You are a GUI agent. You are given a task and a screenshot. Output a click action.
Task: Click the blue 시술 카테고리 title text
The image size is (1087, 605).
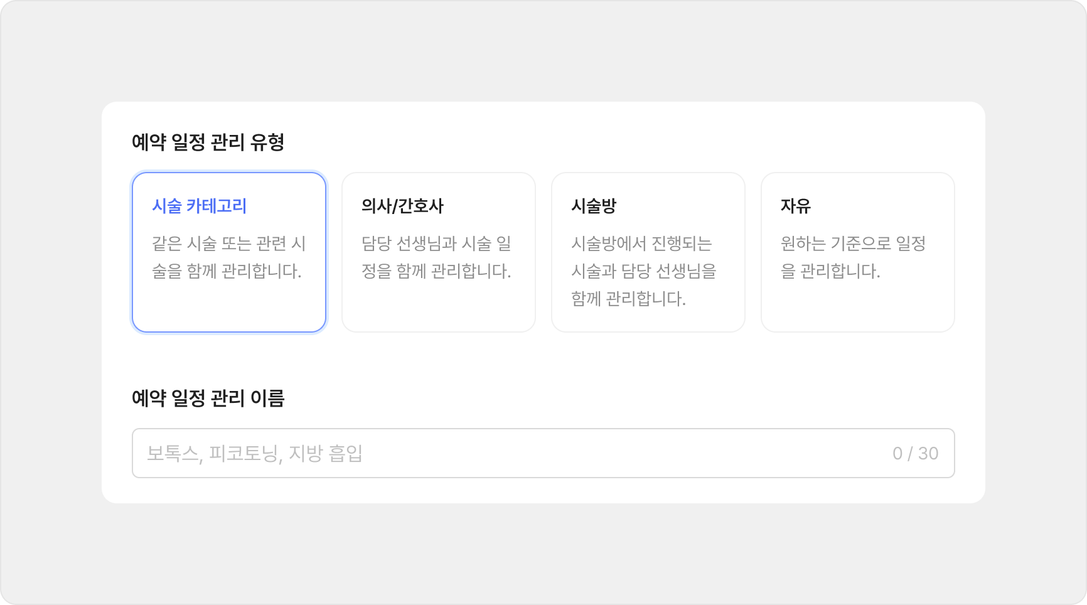[x=199, y=206]
